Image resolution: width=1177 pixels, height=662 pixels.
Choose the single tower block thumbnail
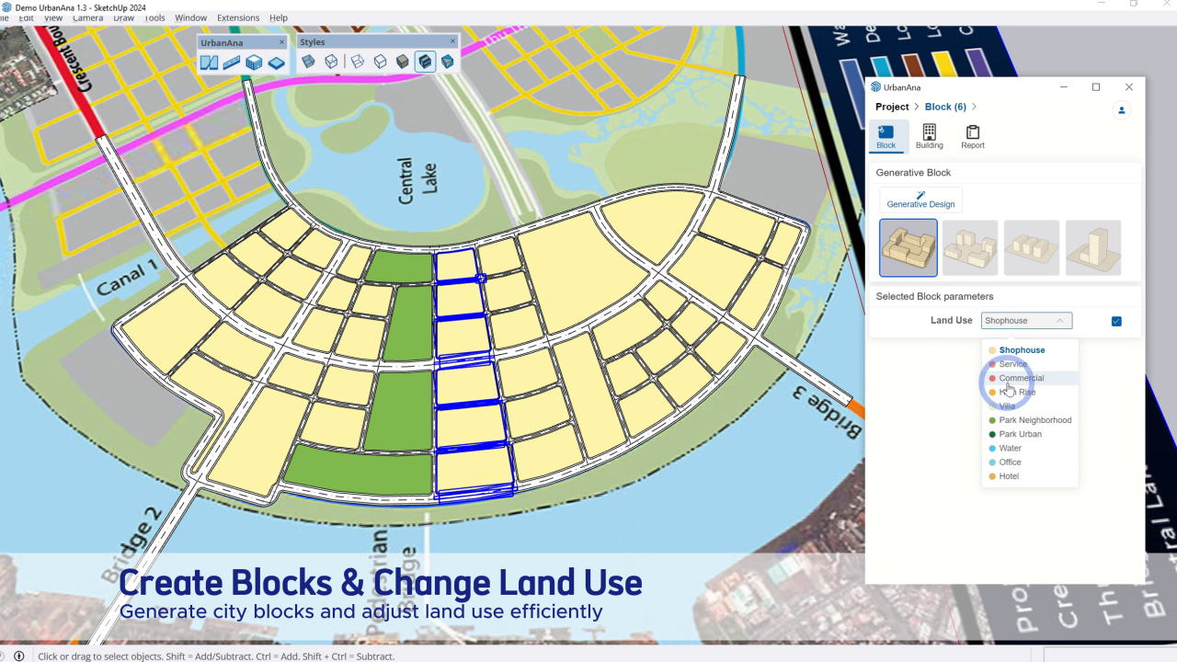coord(1092,247)
